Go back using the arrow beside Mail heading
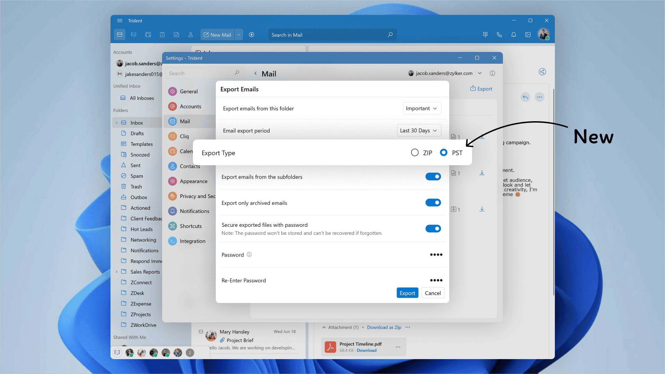The image size is (665, 374). [255, 73]
